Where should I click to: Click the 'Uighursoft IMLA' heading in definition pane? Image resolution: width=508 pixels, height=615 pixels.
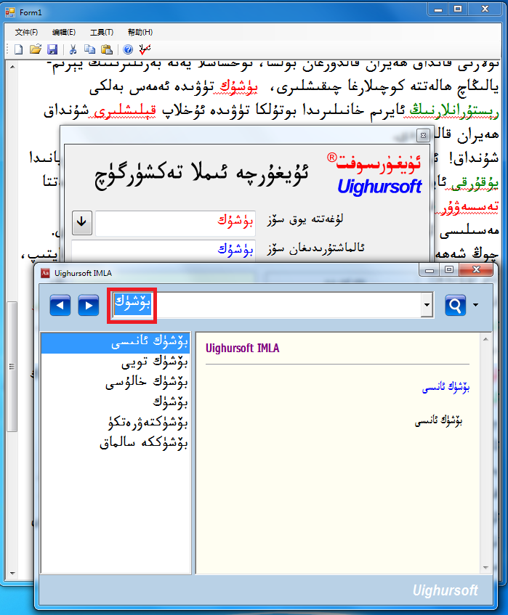[242, 349]
